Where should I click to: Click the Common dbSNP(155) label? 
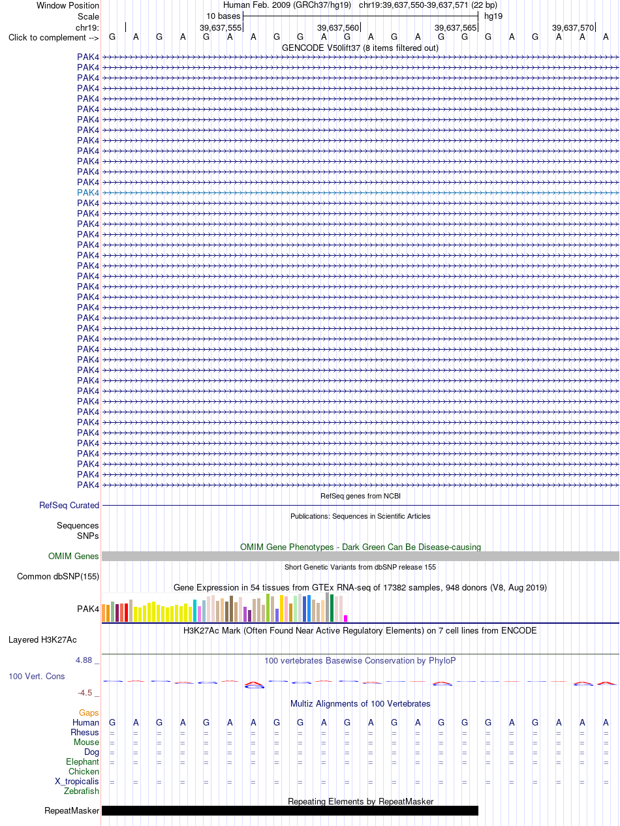[58, 576]
